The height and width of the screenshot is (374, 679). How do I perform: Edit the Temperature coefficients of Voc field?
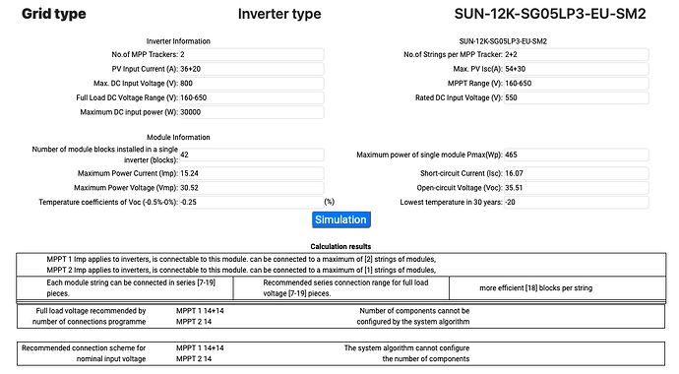(x=252, y=202)
